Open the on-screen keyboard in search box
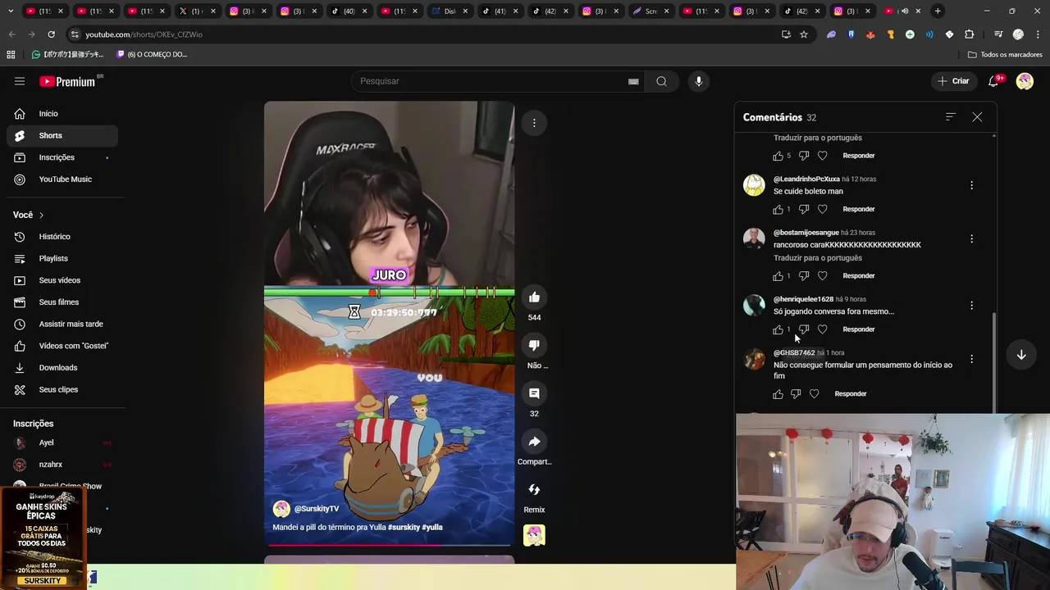Image resolution: width=1050 pixels, height=590 pixels. 633,81
